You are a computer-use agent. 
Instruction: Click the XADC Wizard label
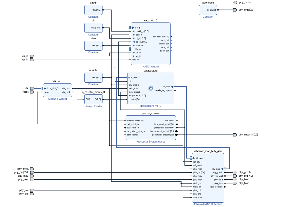point(151,66)
